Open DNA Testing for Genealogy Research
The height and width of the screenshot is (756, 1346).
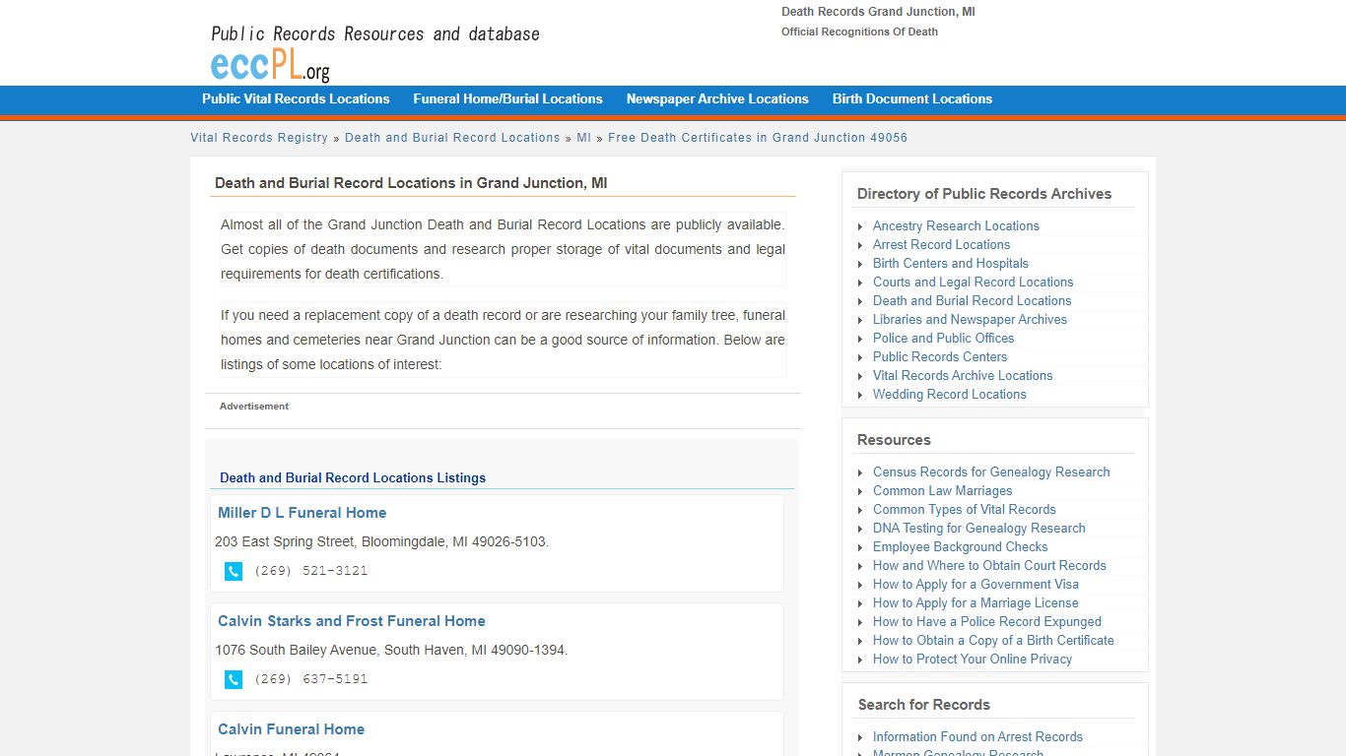978,528
